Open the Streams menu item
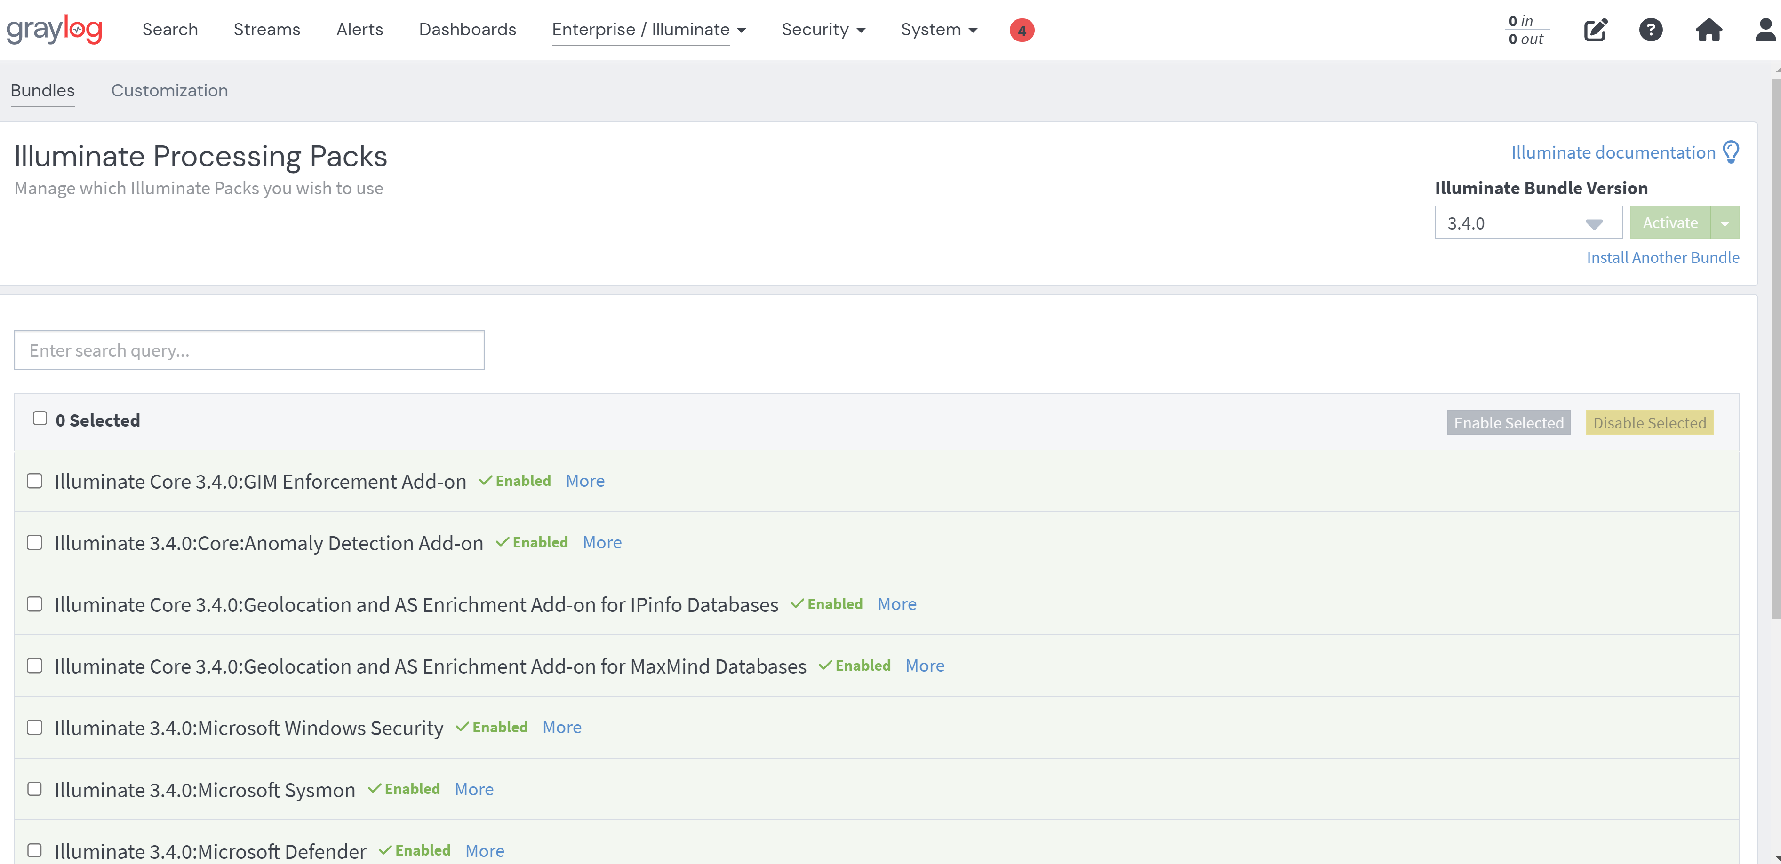 pyautogui.click(x=266, y=30)
